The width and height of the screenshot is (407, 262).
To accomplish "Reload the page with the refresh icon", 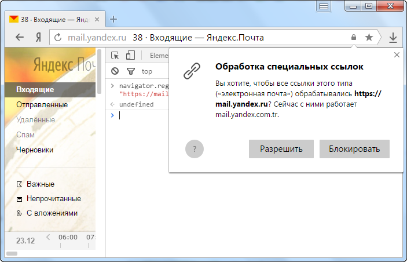I will point(58,38).
